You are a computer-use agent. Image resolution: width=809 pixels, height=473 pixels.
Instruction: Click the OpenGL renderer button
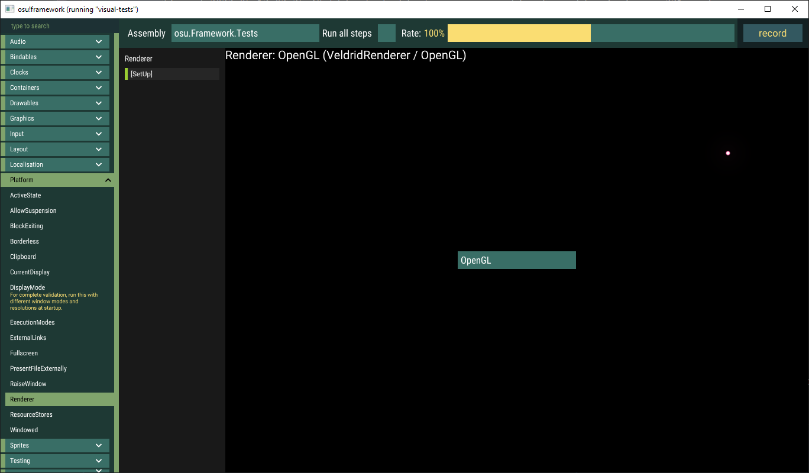tap(516, 260)
